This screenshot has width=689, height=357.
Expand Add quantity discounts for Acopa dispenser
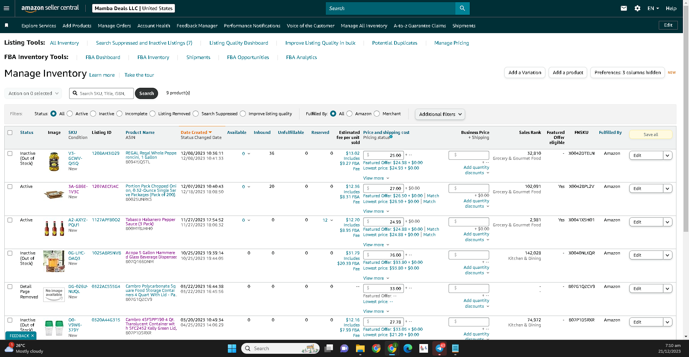pos(476,270)
